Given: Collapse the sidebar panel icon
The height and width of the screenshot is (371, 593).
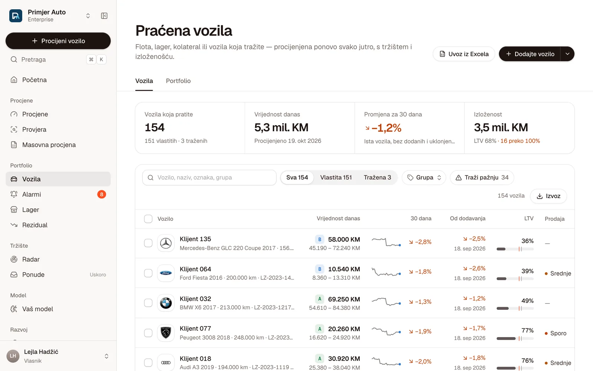Looking at the screenshot, I should tap(104, 16).
